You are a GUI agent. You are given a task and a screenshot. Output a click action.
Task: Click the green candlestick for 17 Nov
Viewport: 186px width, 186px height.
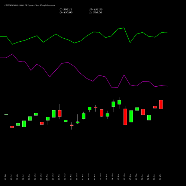(x=84, y=116)
